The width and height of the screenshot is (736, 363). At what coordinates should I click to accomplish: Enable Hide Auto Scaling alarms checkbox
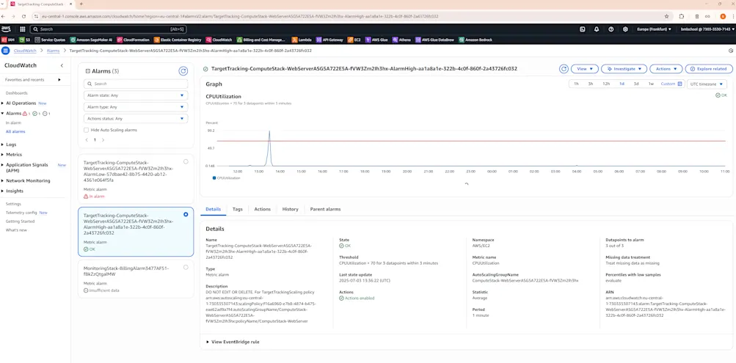[x=86, y=130]
